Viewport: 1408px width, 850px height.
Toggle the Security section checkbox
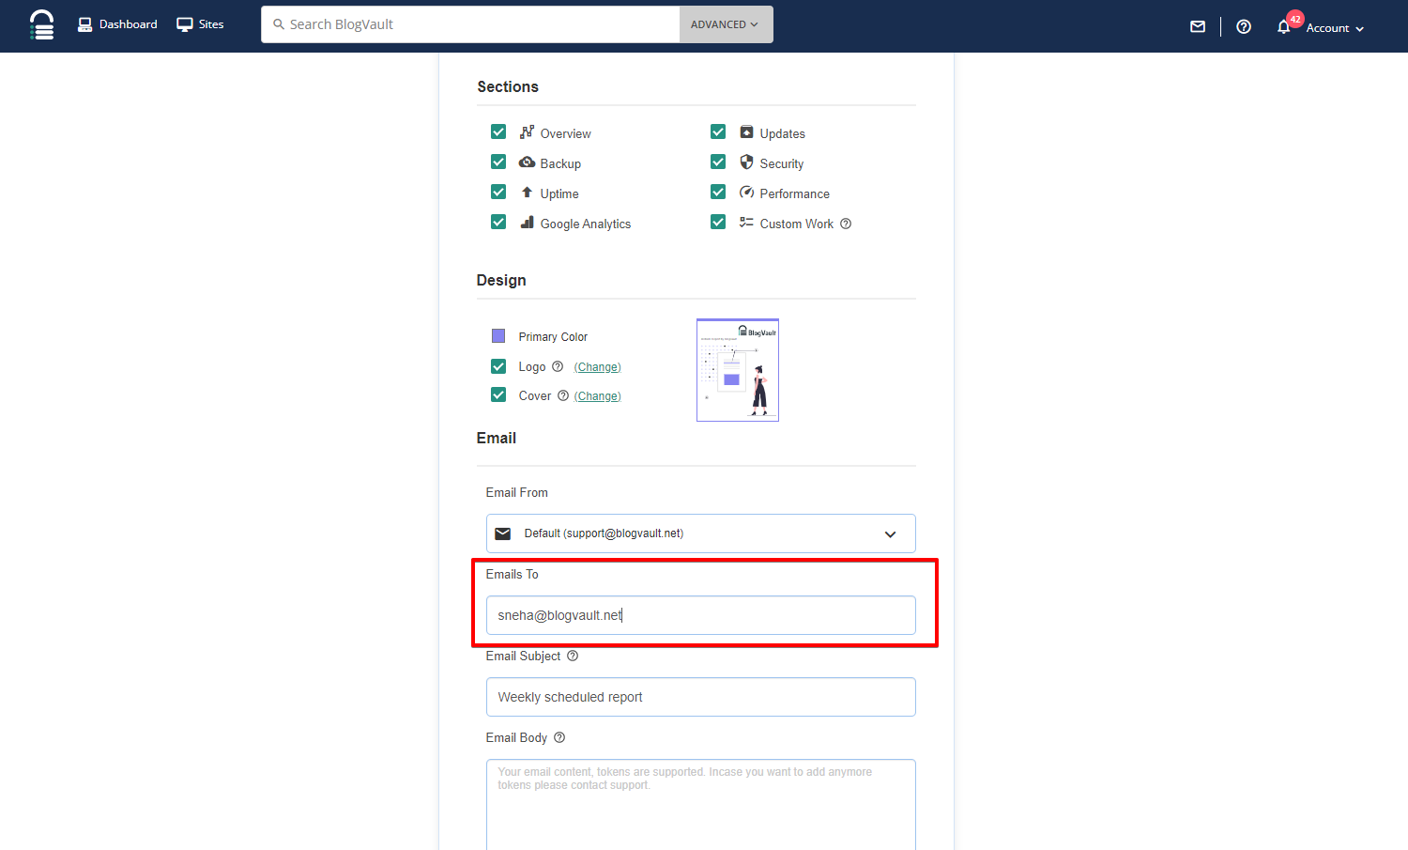718,162
